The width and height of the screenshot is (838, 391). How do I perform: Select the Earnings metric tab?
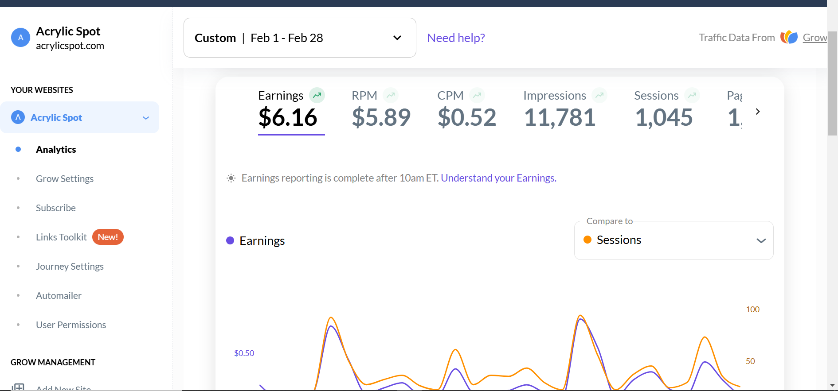291,111
